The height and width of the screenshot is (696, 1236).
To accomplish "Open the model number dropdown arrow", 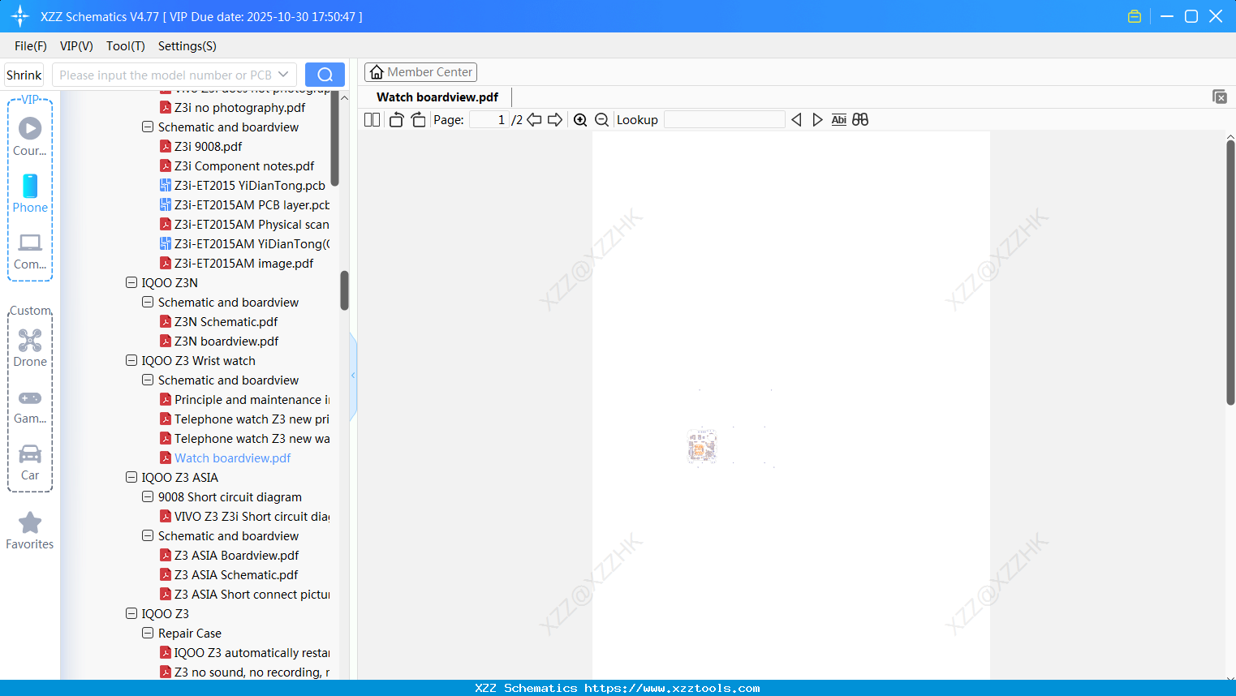I will tap(283, 75).
